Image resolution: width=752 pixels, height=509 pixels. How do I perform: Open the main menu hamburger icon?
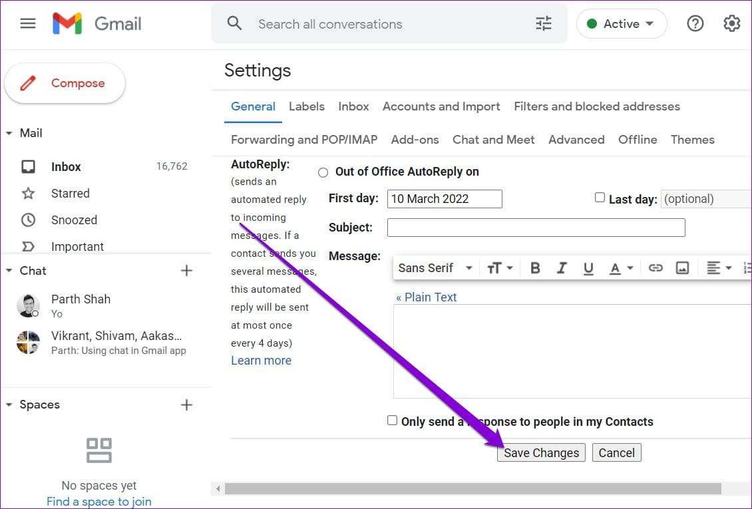click(x=28, y=23)
